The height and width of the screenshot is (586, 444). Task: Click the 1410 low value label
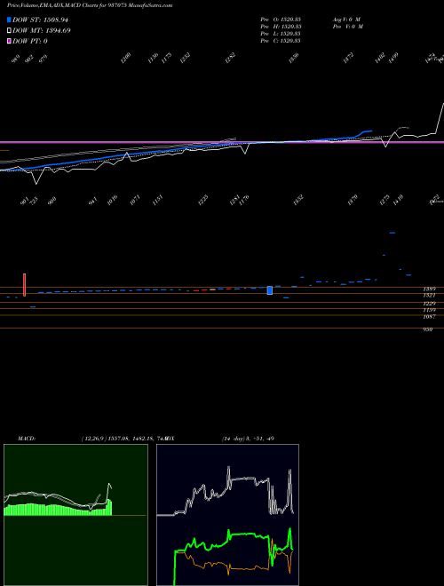397,199
